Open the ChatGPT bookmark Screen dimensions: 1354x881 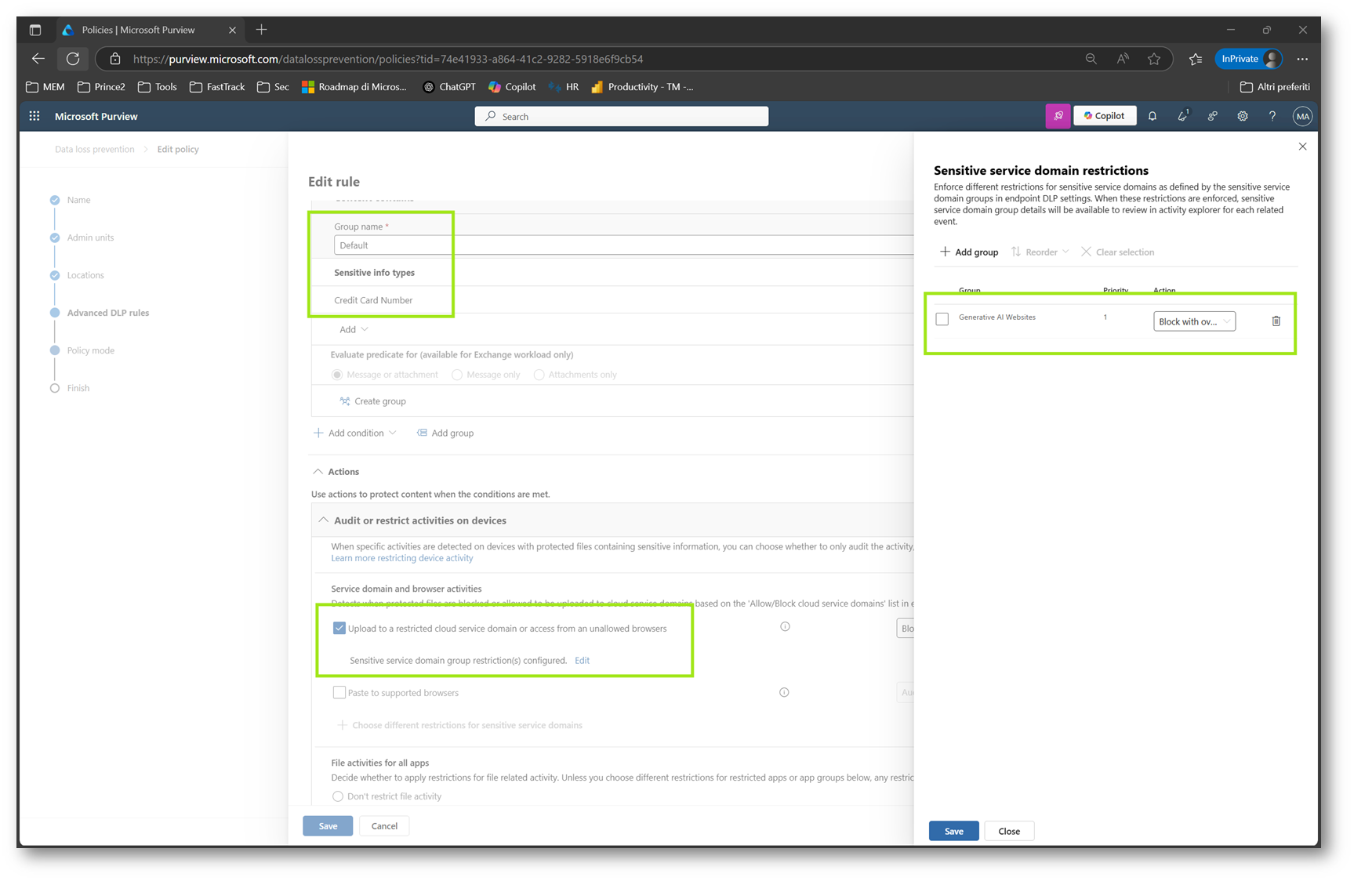point(449,87)
